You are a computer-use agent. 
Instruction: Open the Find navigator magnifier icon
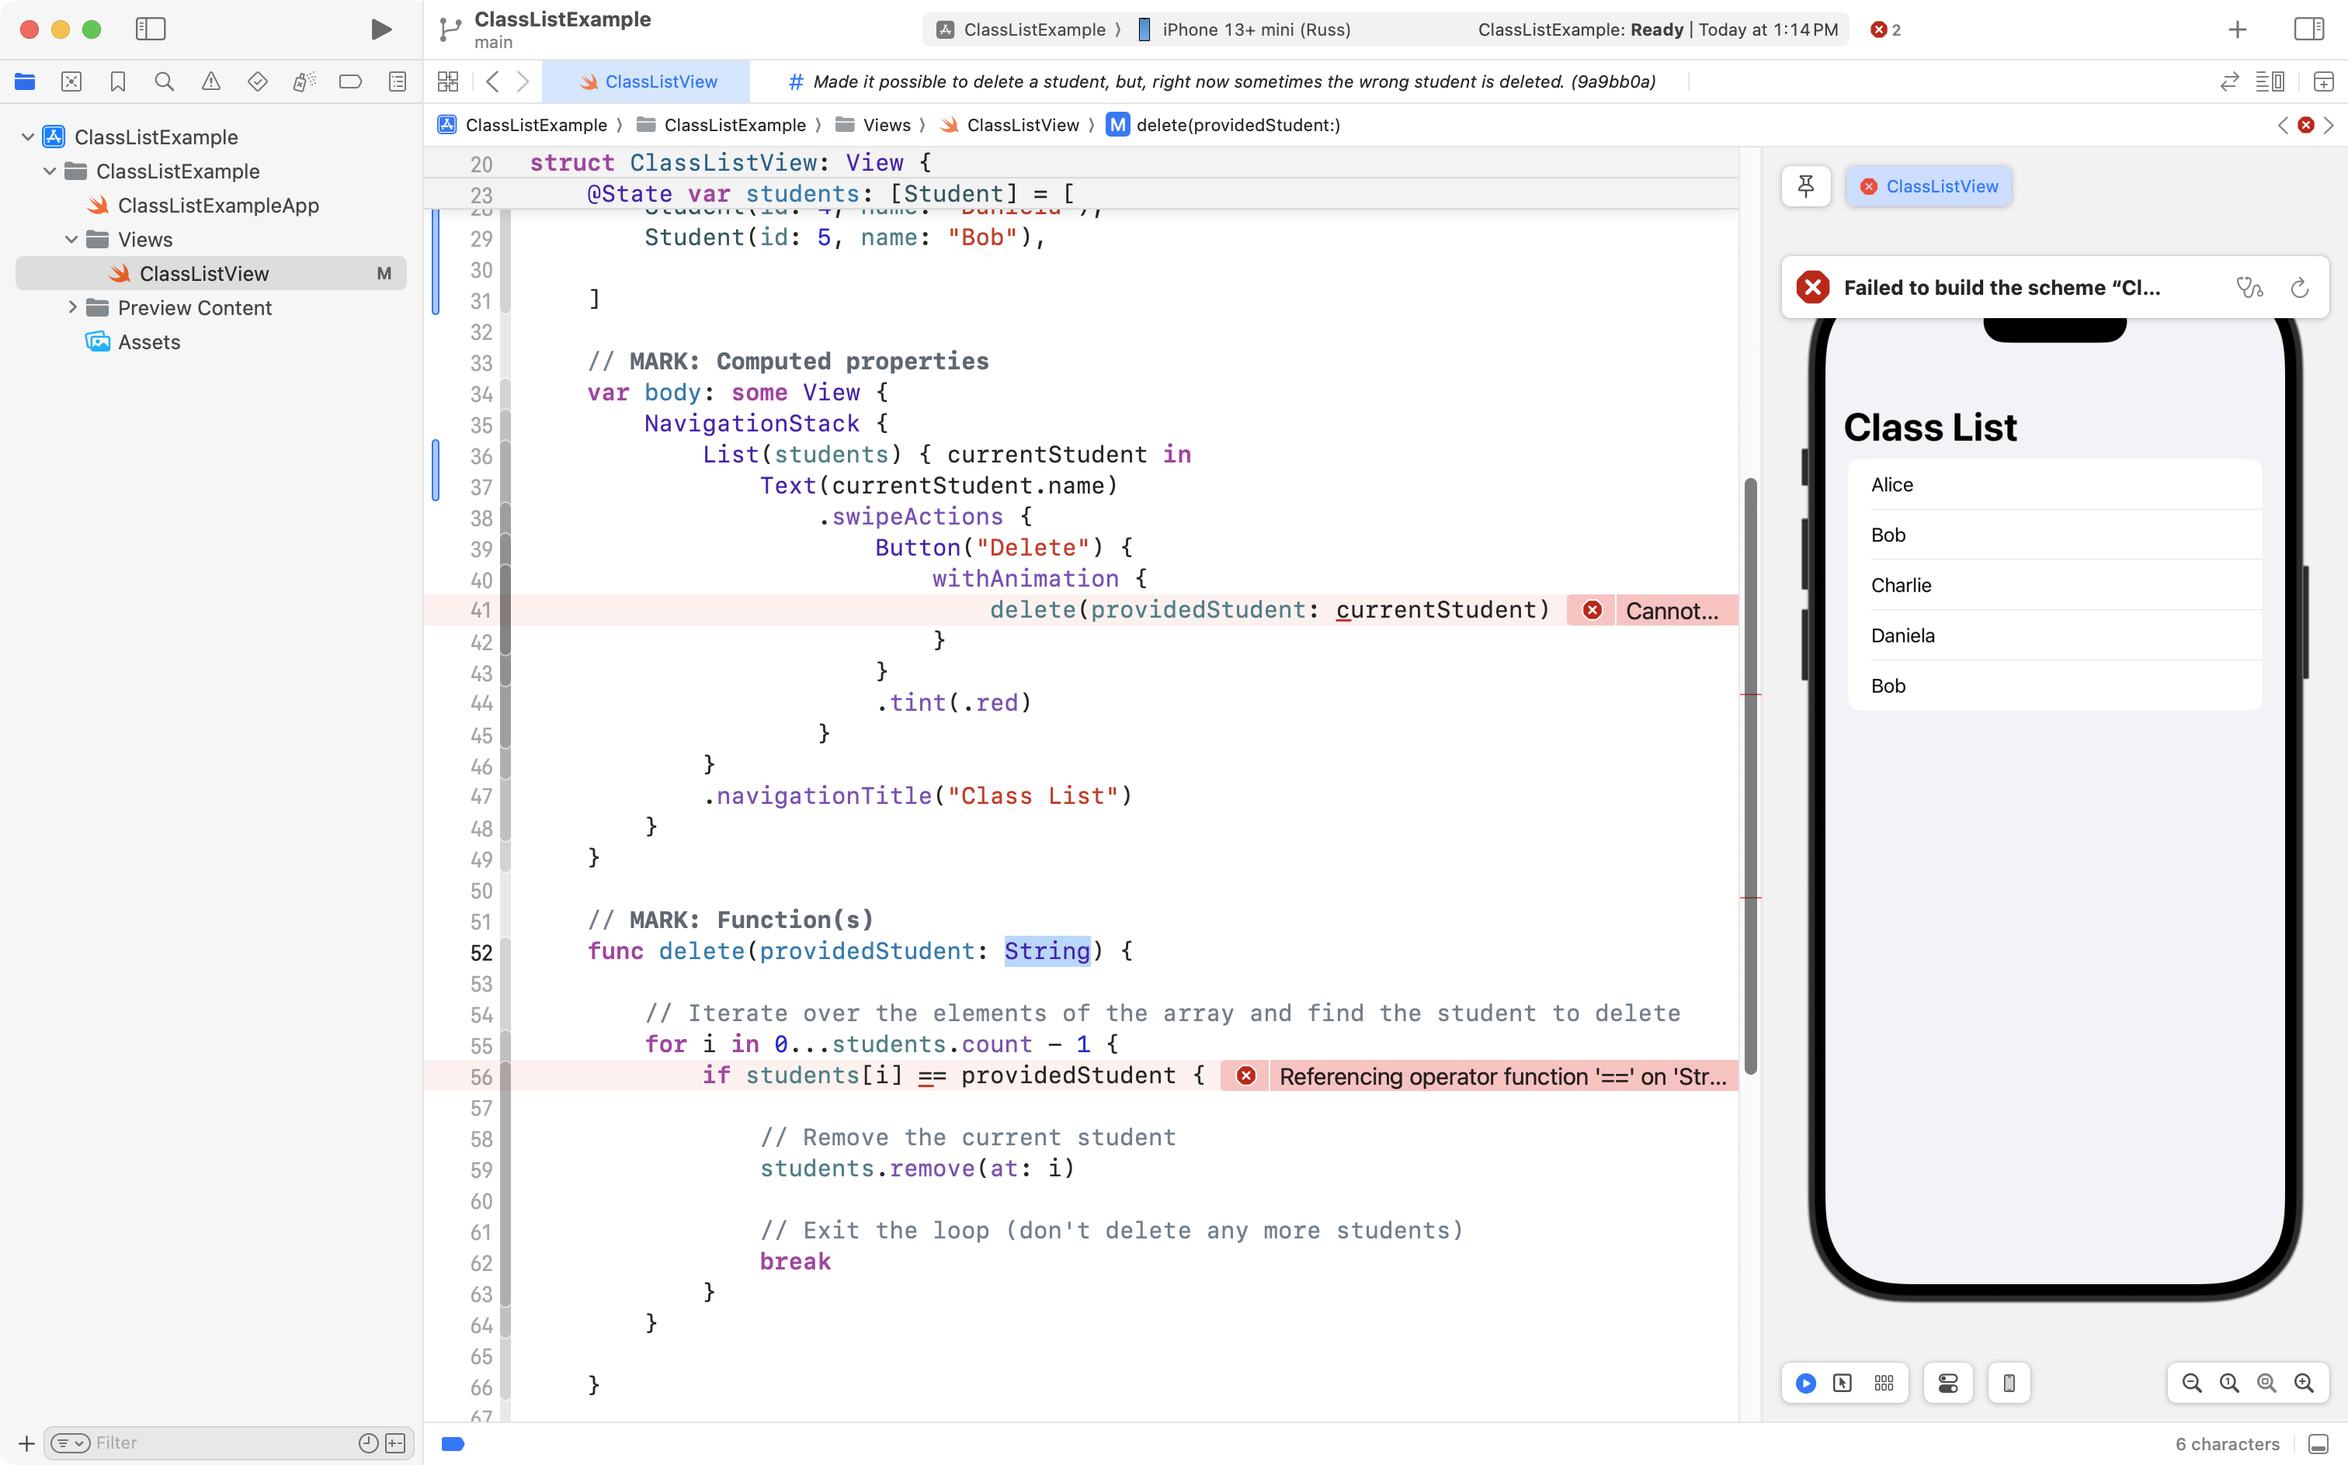click(164, 81)
